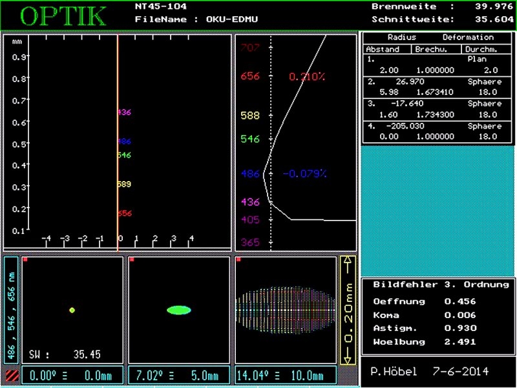Click red corner marker of 14.04° spot diagram

coord(238,259)
